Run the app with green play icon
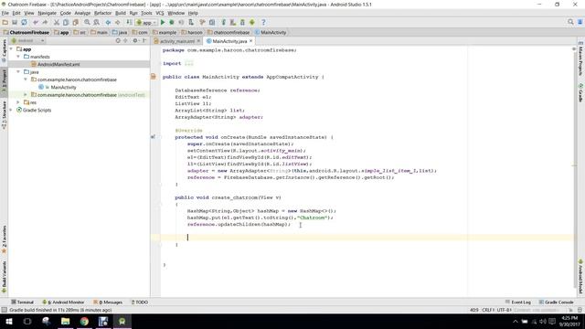This screenshot has width=585, height=329. (163, 22)
